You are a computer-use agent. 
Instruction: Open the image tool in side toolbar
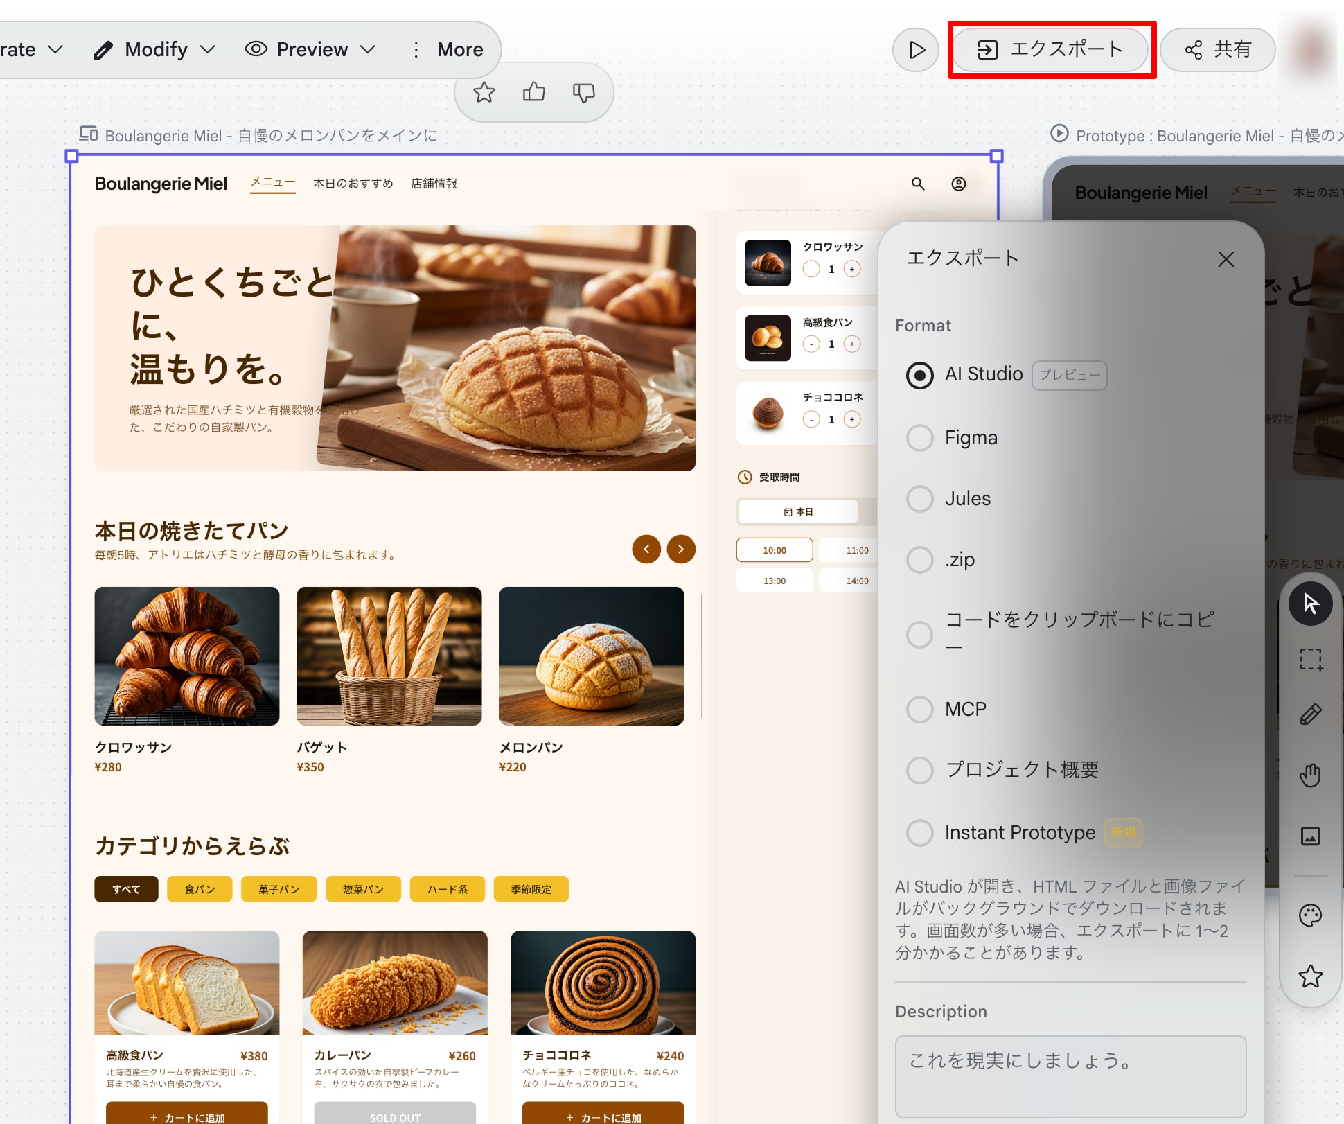[x=1310, y=836]
